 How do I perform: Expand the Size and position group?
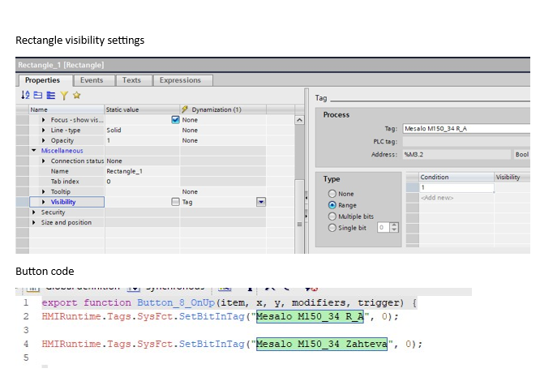[34, 223]
